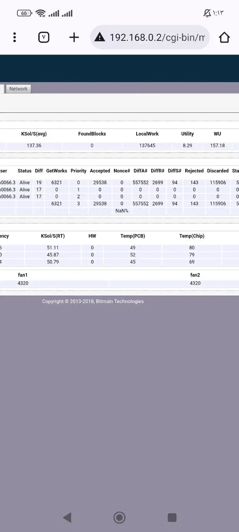Tap the Bitmain Technologies copyright text
The width and height of the screenshot is (239, 532).
(x=93, y=301)
